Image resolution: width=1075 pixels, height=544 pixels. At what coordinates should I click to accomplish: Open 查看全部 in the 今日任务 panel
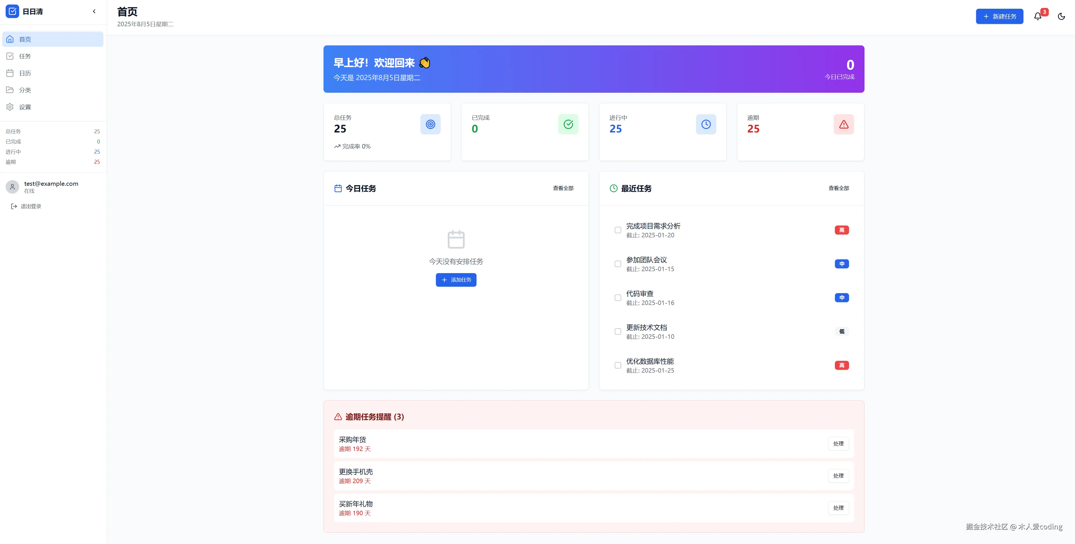pyautogui.click(x=563, y=188)
